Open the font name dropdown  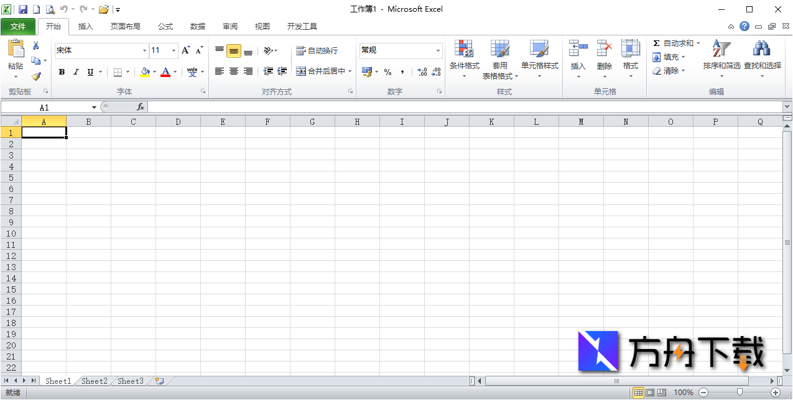144,50
